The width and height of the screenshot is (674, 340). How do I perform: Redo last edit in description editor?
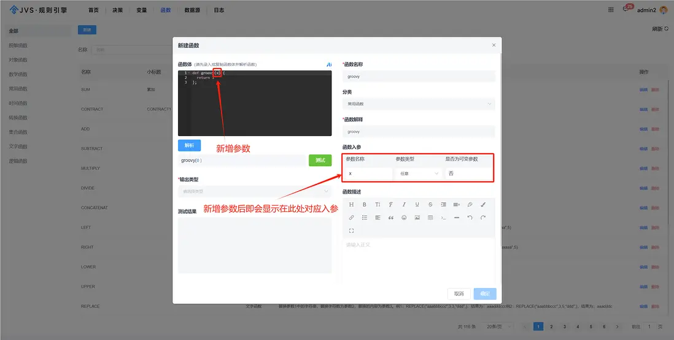point(483,218)
